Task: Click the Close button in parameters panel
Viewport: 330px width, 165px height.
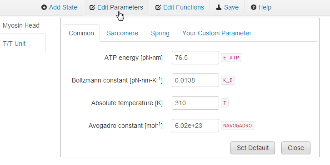Action: click(296, 148)
